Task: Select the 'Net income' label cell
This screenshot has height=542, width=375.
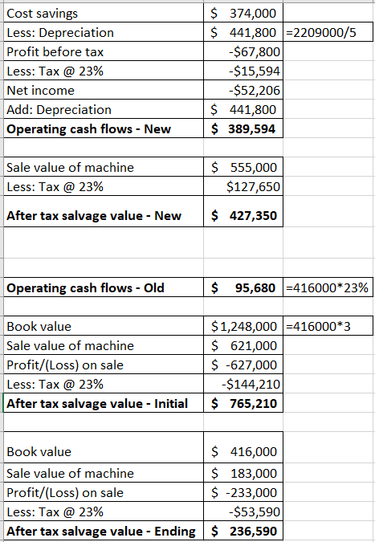Action: [104, 90]
